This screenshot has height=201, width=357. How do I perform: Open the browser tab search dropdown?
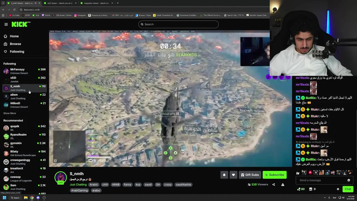[x=3, y=3]
